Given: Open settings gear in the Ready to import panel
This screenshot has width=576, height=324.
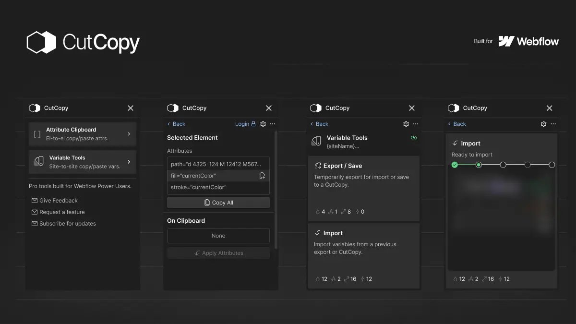Looking at the screenshot, I should point(544,124).
